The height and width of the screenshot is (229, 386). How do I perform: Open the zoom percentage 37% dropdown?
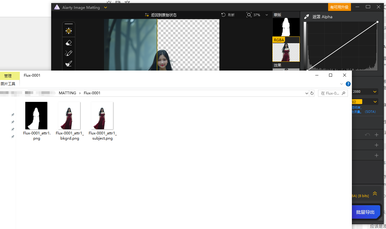(267, 15)
